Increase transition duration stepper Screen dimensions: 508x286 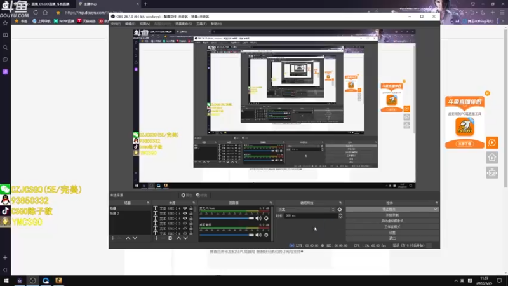pyautogui.click(x=340, y=214)
